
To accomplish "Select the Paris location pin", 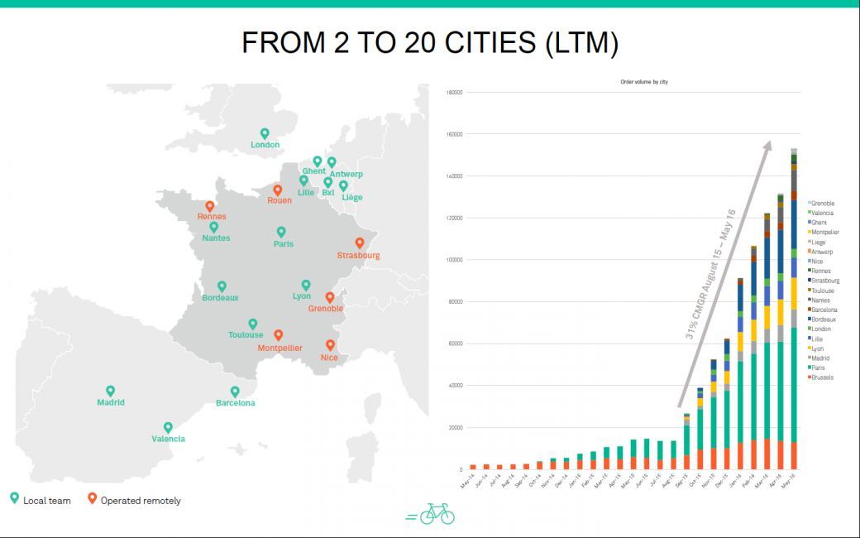I will [x=281, y=233].
